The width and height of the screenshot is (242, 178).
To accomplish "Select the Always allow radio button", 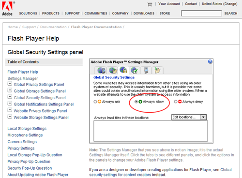I will [x=136, y=102].
